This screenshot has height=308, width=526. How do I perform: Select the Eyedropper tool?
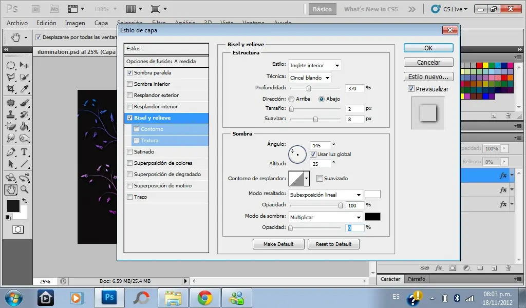click(24, 89)
